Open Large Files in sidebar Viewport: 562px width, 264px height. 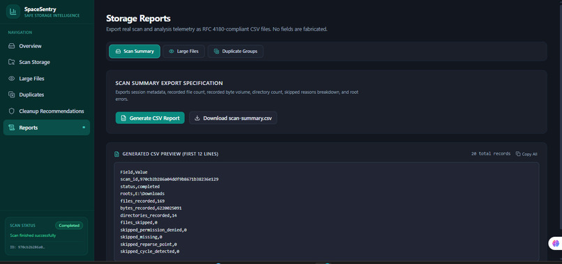pos(47,79)
